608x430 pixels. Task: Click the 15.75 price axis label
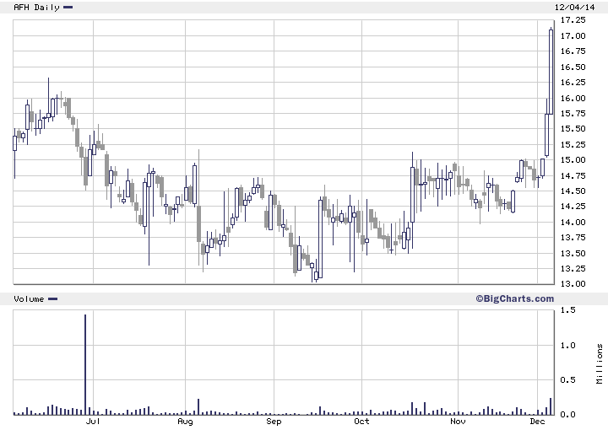[x=573, y=114]
